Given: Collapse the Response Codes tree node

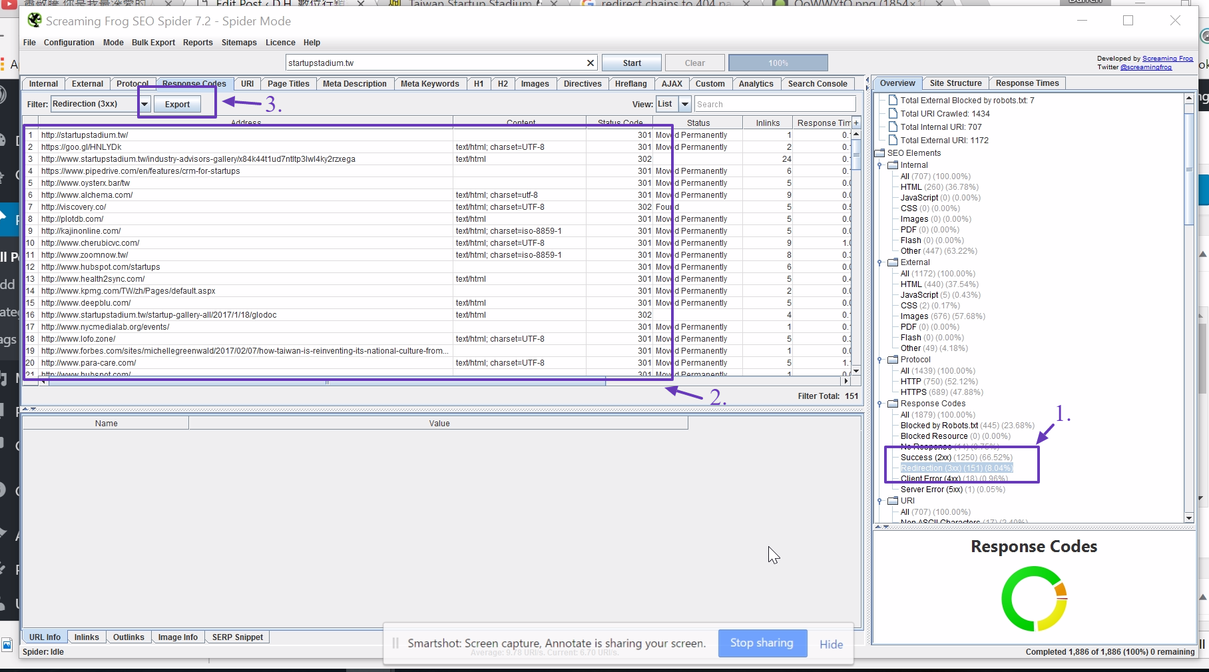Looking at the screenshot, I should [879, 404].
